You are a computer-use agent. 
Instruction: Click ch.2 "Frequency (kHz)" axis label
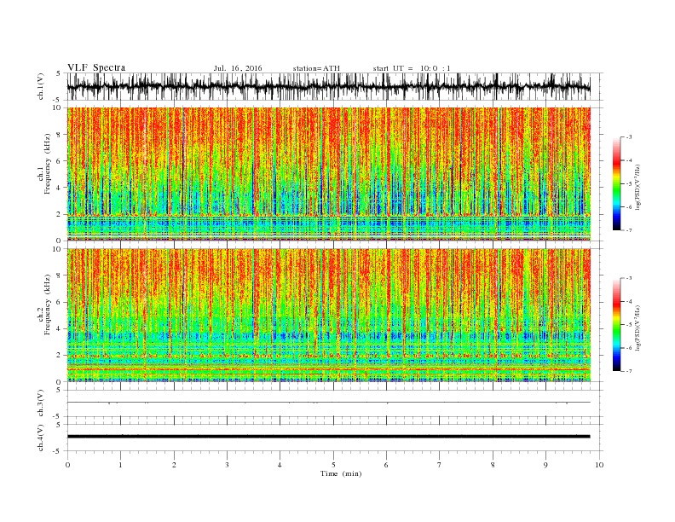48,304
